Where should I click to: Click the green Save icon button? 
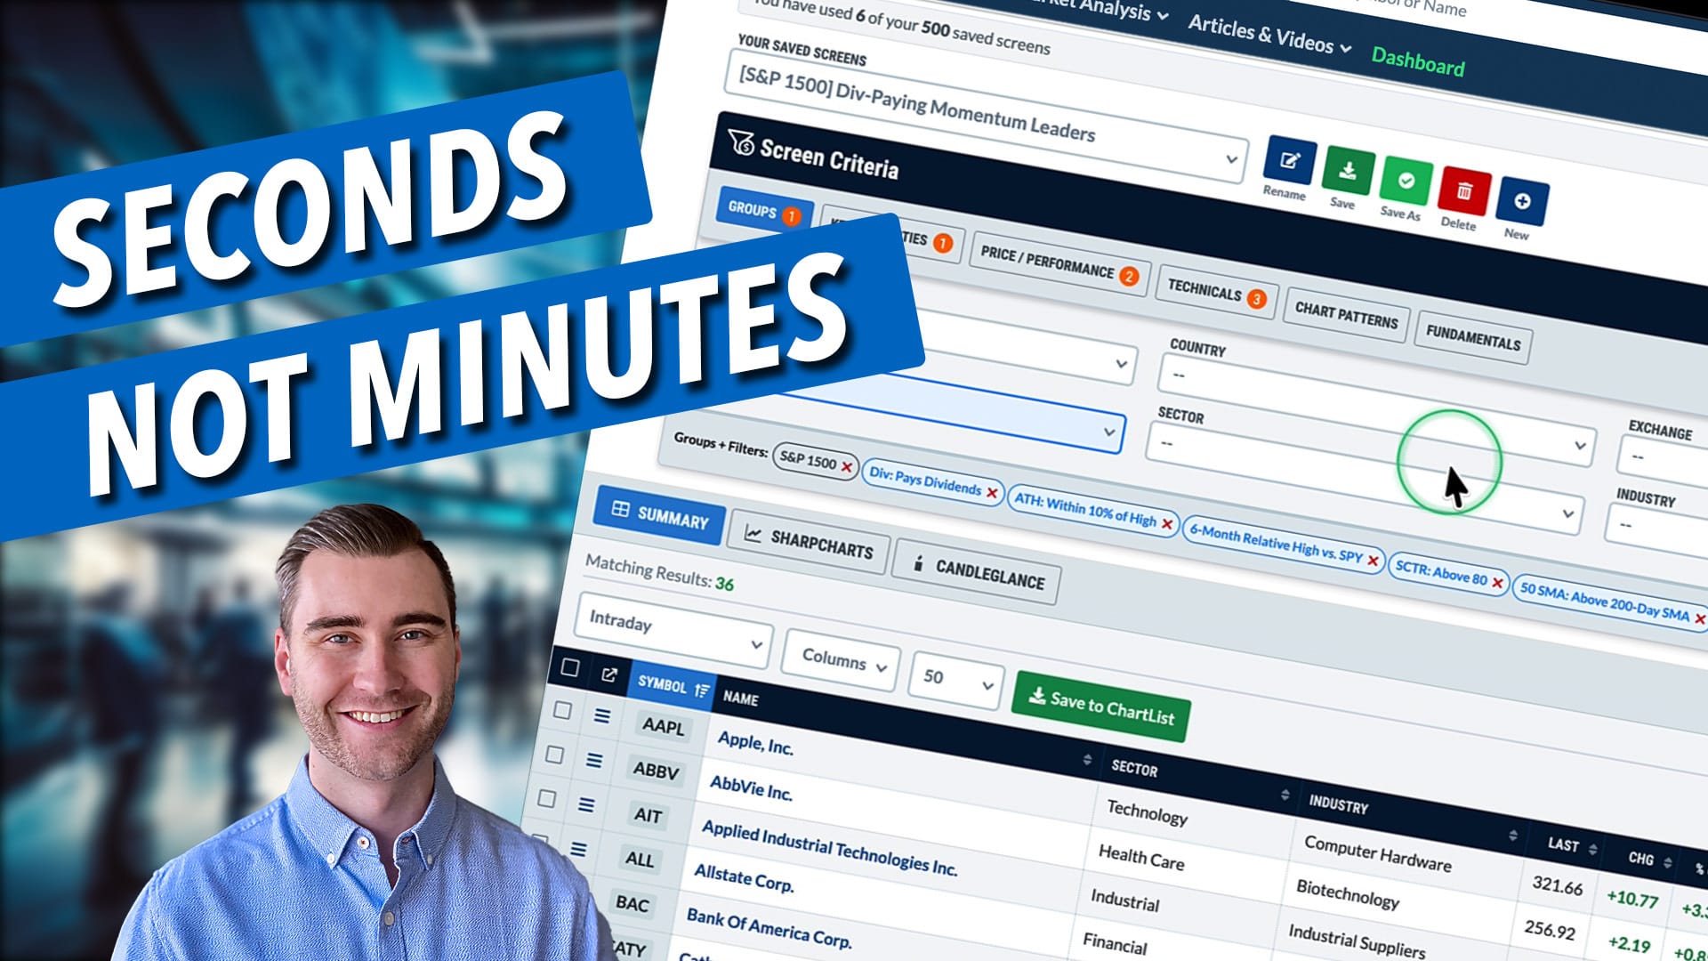click(x=1348, y=171)
